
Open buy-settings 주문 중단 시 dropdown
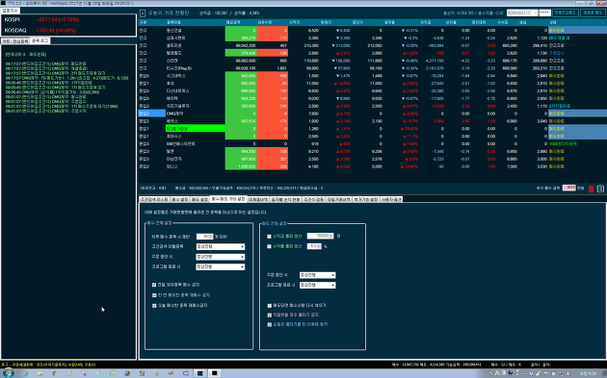(221, 257)
